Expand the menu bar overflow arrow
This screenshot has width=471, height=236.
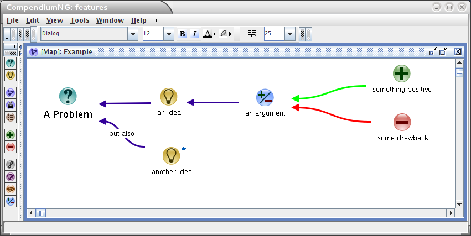pyautogui.click(x=156, y=20)
